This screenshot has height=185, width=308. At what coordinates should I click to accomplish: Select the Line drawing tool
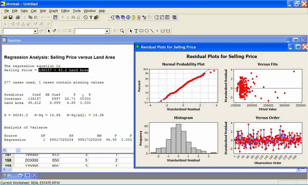click(152, 31)
